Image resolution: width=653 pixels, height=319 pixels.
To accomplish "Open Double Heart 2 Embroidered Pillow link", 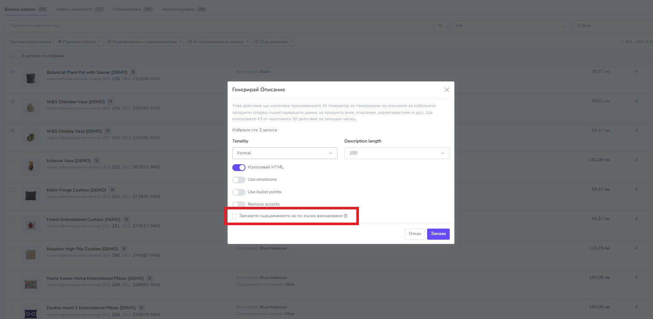I will 91,307.
